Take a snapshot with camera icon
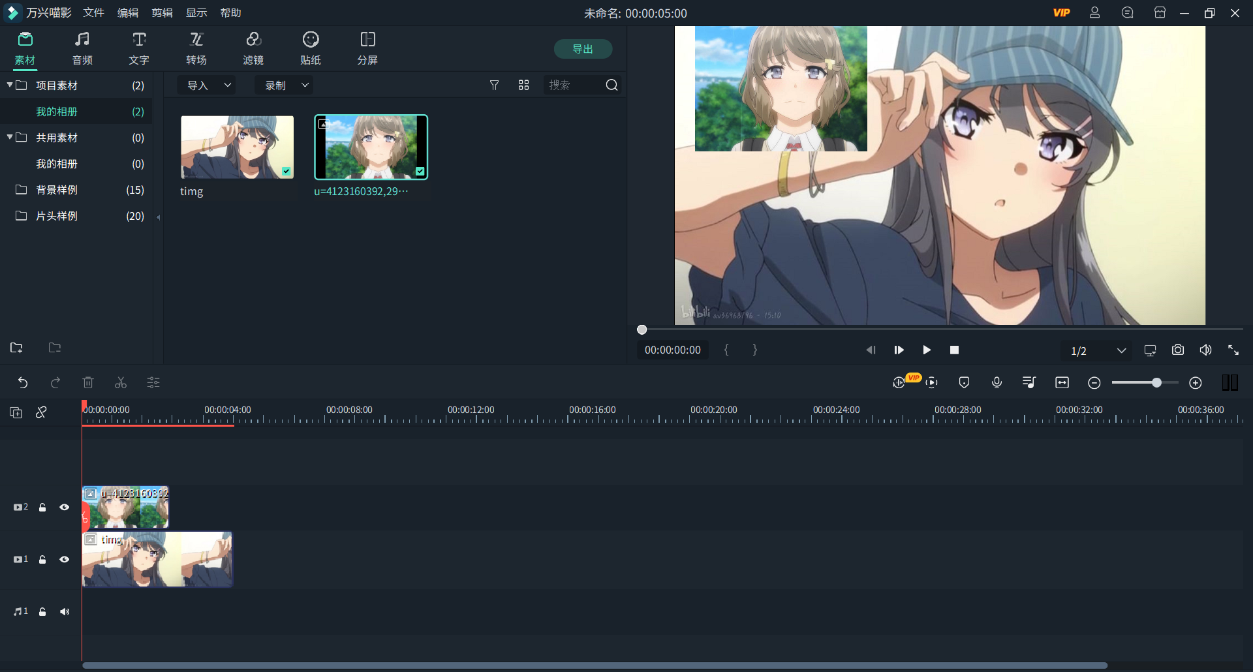 point(1178,350)
